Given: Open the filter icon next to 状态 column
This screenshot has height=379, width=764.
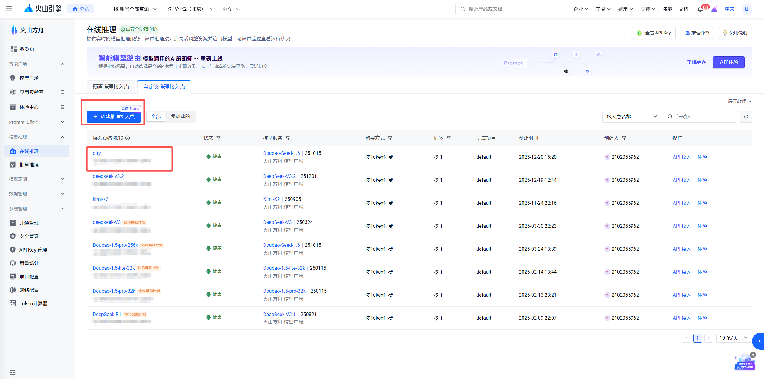Looking at the screenshot, I should [x=218, y=138].
